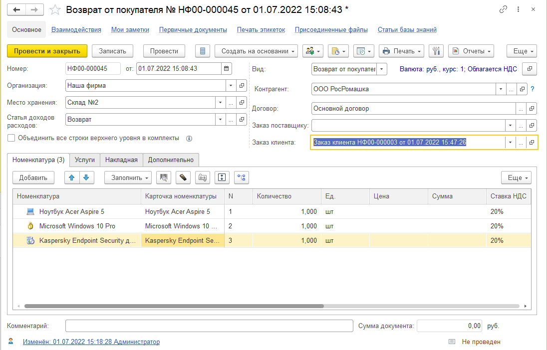The width and height of the screenshot is (547, 350).
Task: Click the barcode search icon
Action: tap(163, 177)
